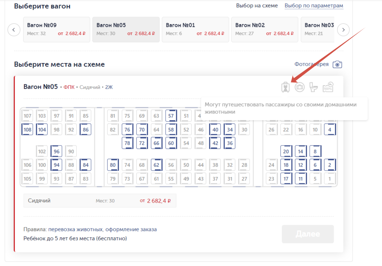Click the luggage suitcase icon
The height and width of the screenshot is (266, 382).
point(299,87)
